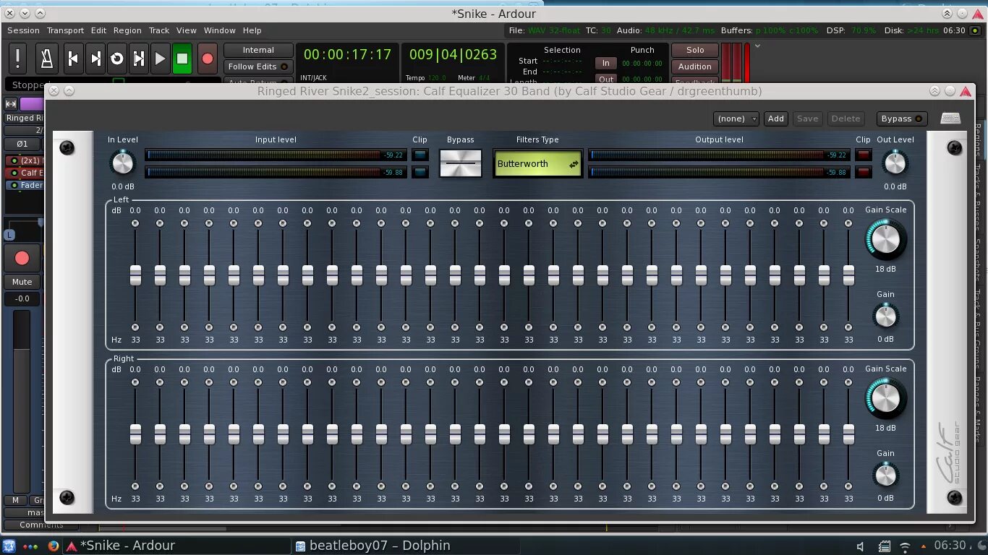The height and width of the screenshot is (555, 988).
Task: Click the three-dots activity icon in taskbar
Action: point(31,546)
